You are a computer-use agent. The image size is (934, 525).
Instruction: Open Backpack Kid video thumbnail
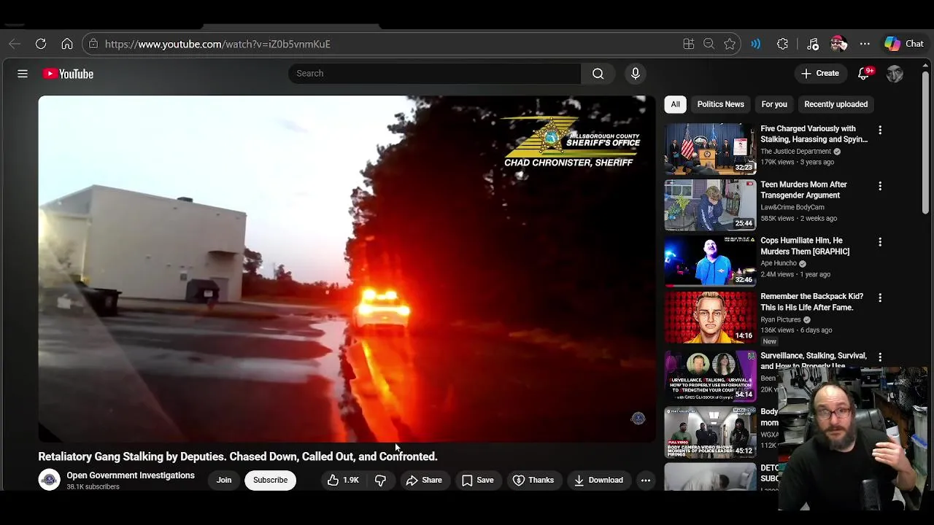[711, 317]
